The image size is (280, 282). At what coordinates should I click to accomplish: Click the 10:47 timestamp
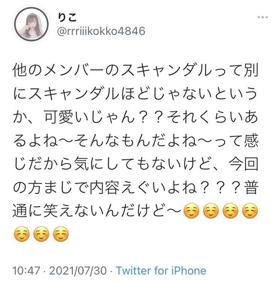(x=26, y=271)
